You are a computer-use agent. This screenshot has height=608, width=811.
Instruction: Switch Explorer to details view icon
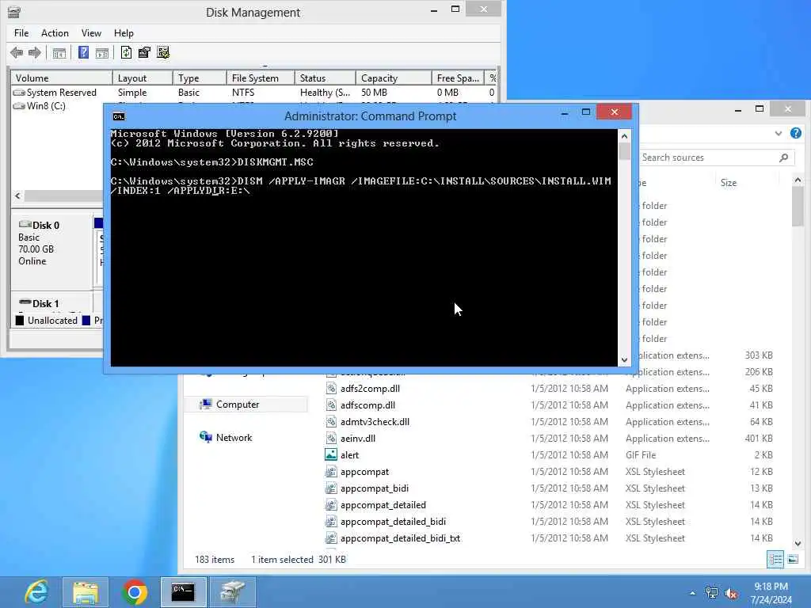pyautogui.click(x=775, y=560)
